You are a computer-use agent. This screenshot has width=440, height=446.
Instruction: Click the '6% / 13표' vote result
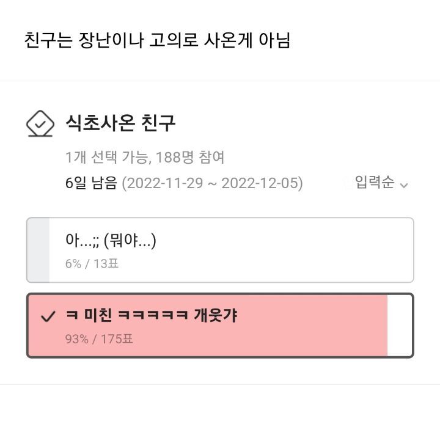pos(92,264)
